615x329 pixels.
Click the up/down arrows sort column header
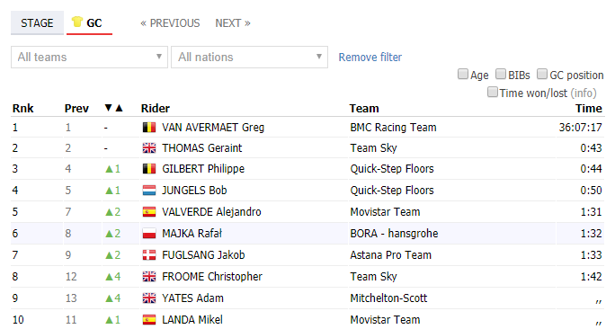pyautogui.click(x=114, y=108)
